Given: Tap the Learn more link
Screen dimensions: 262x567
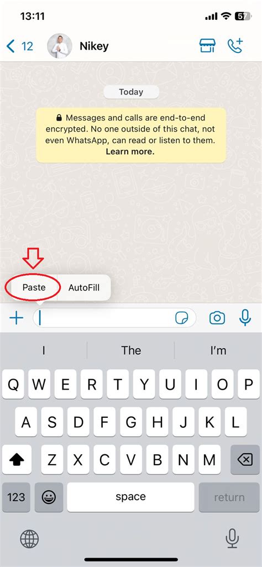Looking at the screenshot, I should pyautogui.click(x=130, y=152).
